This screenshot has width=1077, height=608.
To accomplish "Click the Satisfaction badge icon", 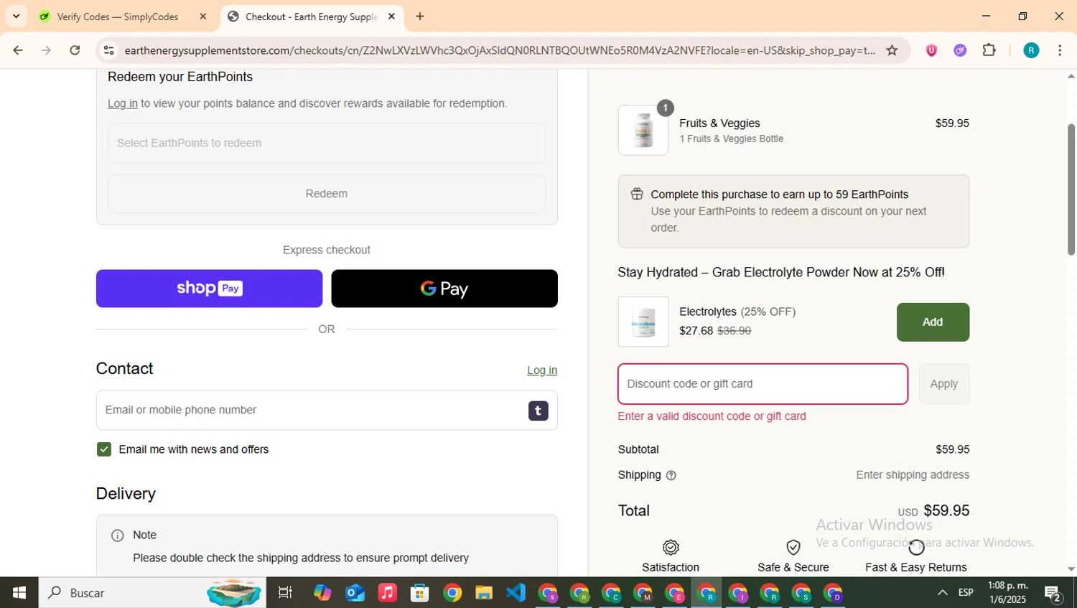I will [x=671, y=548].
